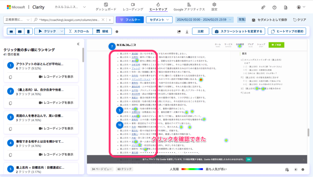Select the クリック click heatmap mode
Image resolution: width=313 pixels, height=177 pixels.
point(47,31)
